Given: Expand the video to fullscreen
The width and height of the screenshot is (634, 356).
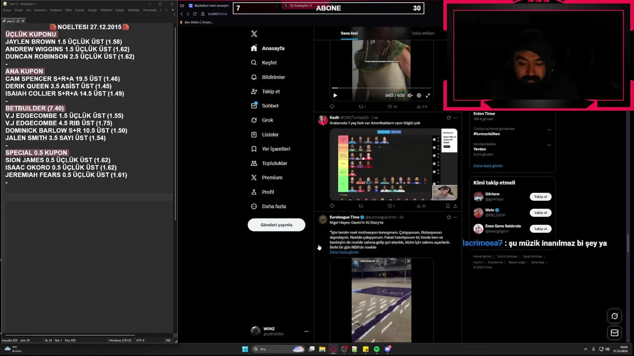Looking at the screenshot, I should [428, 95].
